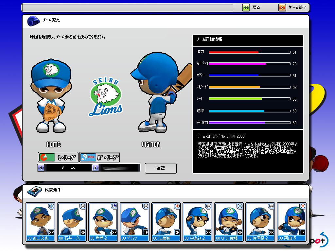This screenshot has width=335, height=251.
Task: Click the magenta 制球力 stat bar
Action: click(x=250, y=64)
